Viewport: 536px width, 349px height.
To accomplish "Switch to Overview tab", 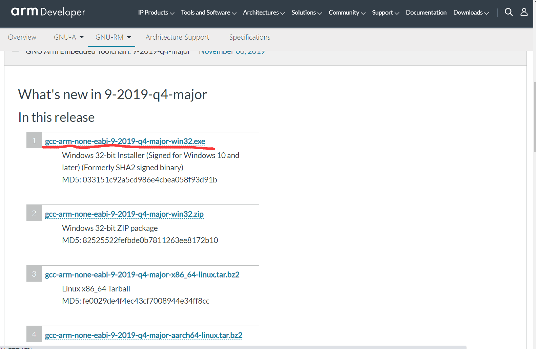I will click(22, 37).
